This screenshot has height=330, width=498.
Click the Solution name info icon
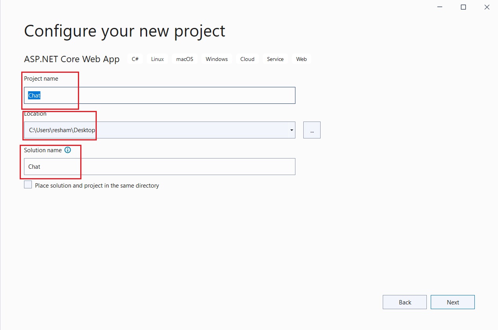tap(68, 150)
